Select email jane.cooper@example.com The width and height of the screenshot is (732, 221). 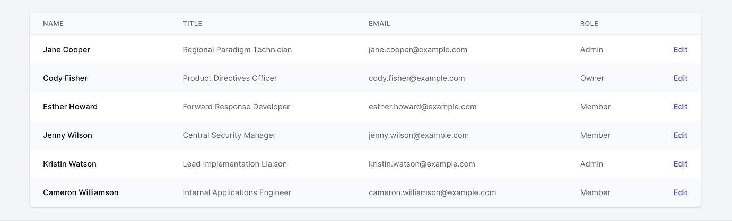tap(418, 50)
